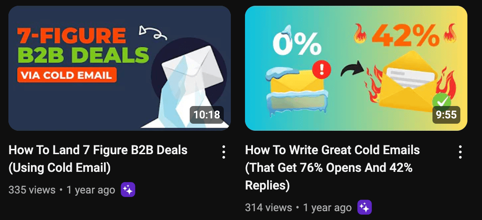Click the 10:18 duration badge

207,115
